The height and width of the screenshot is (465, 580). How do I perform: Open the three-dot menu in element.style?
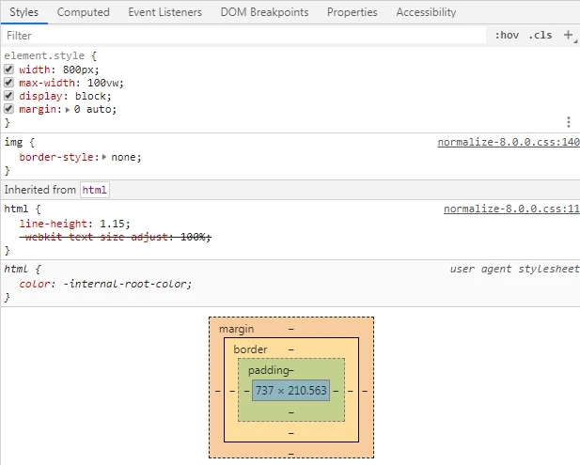(x=569, y=122)
